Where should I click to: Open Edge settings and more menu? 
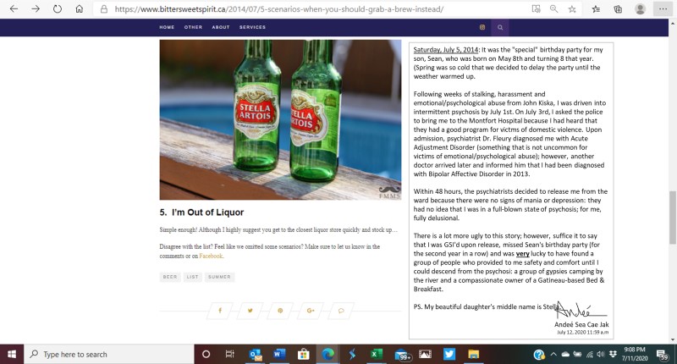click(663, 8)
